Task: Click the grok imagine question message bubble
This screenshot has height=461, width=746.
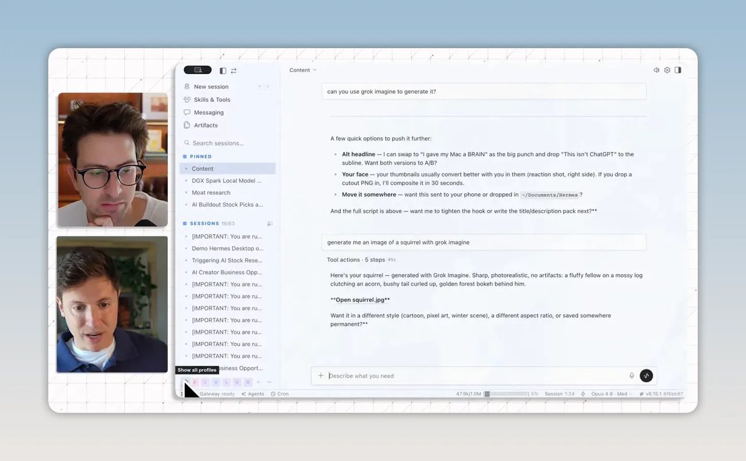Action: [484, 91]
